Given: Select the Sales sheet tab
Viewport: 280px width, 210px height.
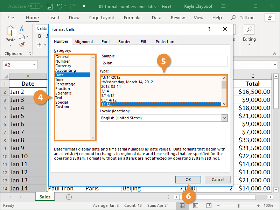Looking at the screenshot, I should (x=45, y=197).
